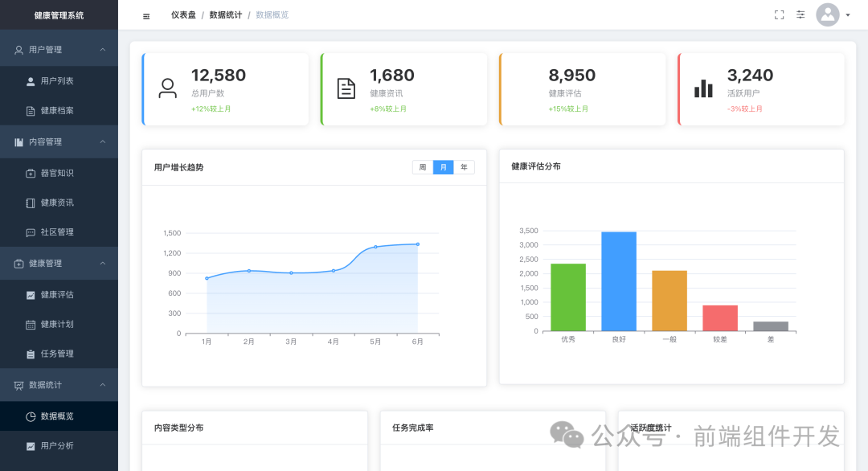Screen dimensions: 868x471
Task: Open the avatar dropdown arrow
Action: [x=850, y=14]
